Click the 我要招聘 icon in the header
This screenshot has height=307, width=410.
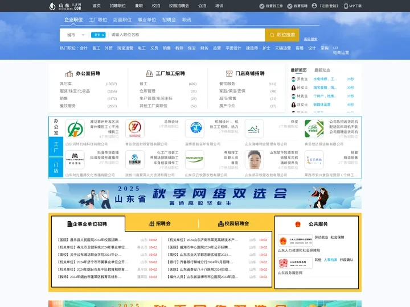[x=290, y=6]
